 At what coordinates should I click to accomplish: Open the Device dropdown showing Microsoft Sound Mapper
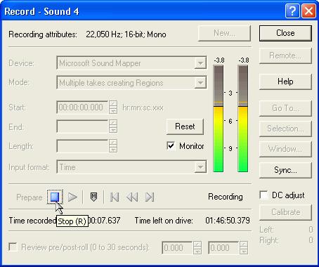point(131,63)
